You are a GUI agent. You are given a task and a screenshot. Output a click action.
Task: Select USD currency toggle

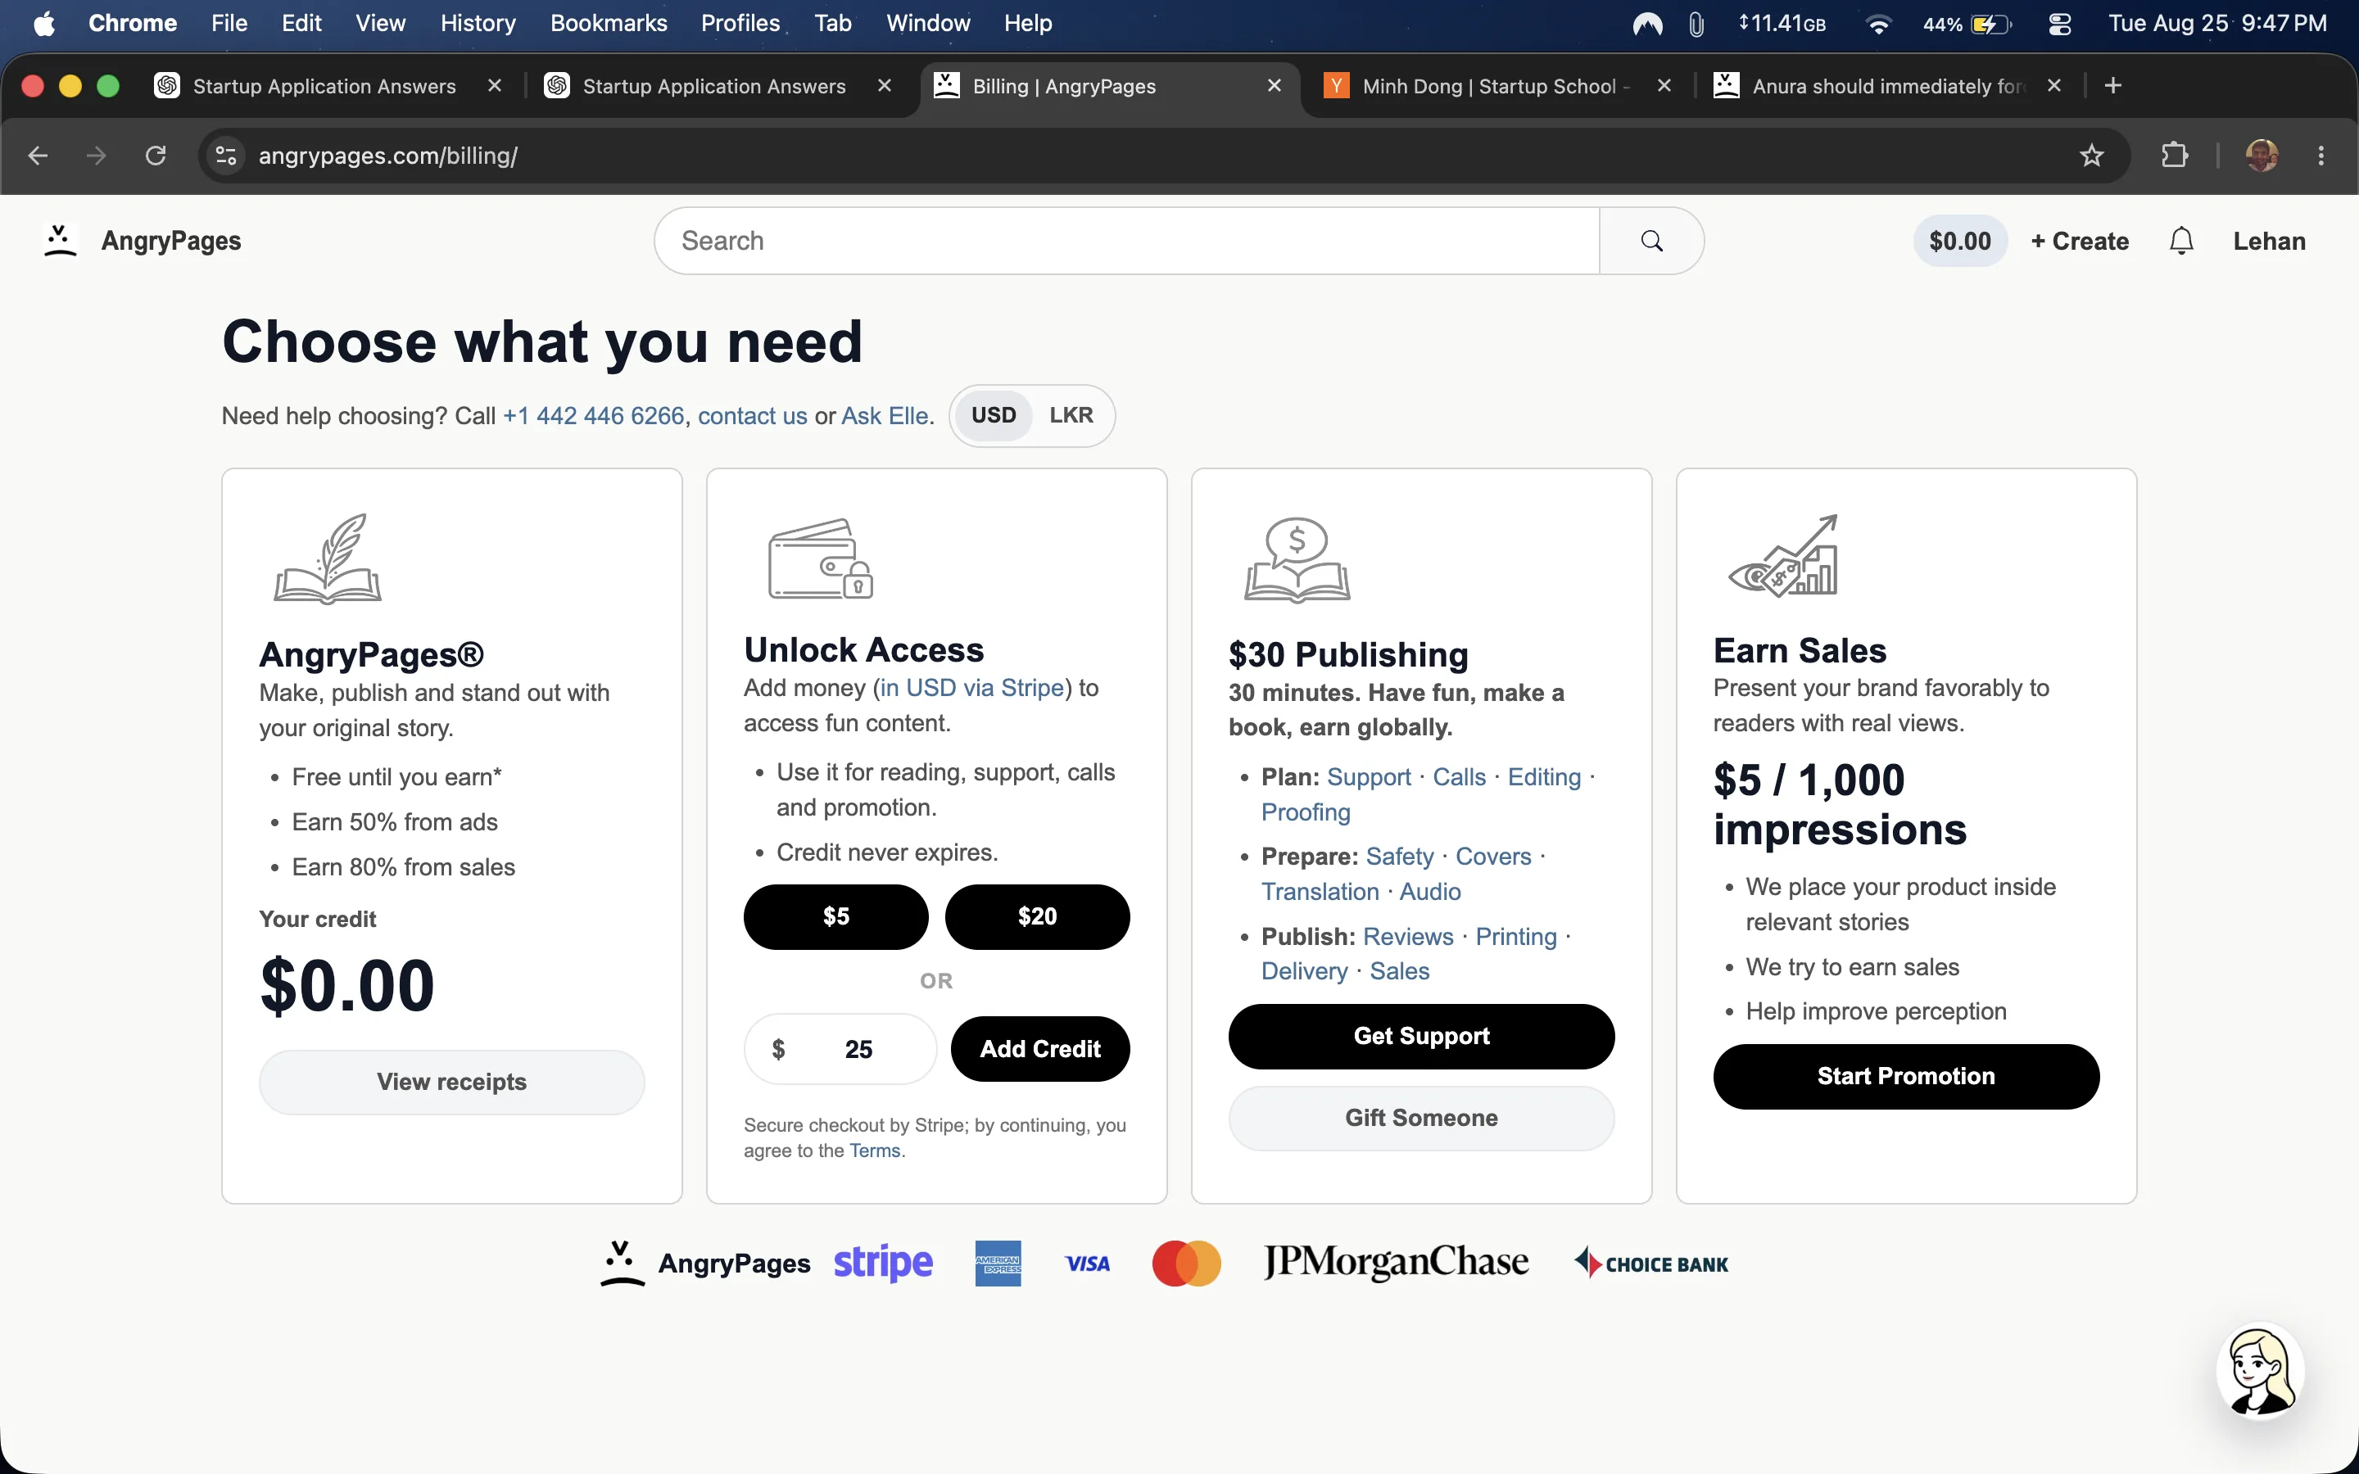(994, 415)
